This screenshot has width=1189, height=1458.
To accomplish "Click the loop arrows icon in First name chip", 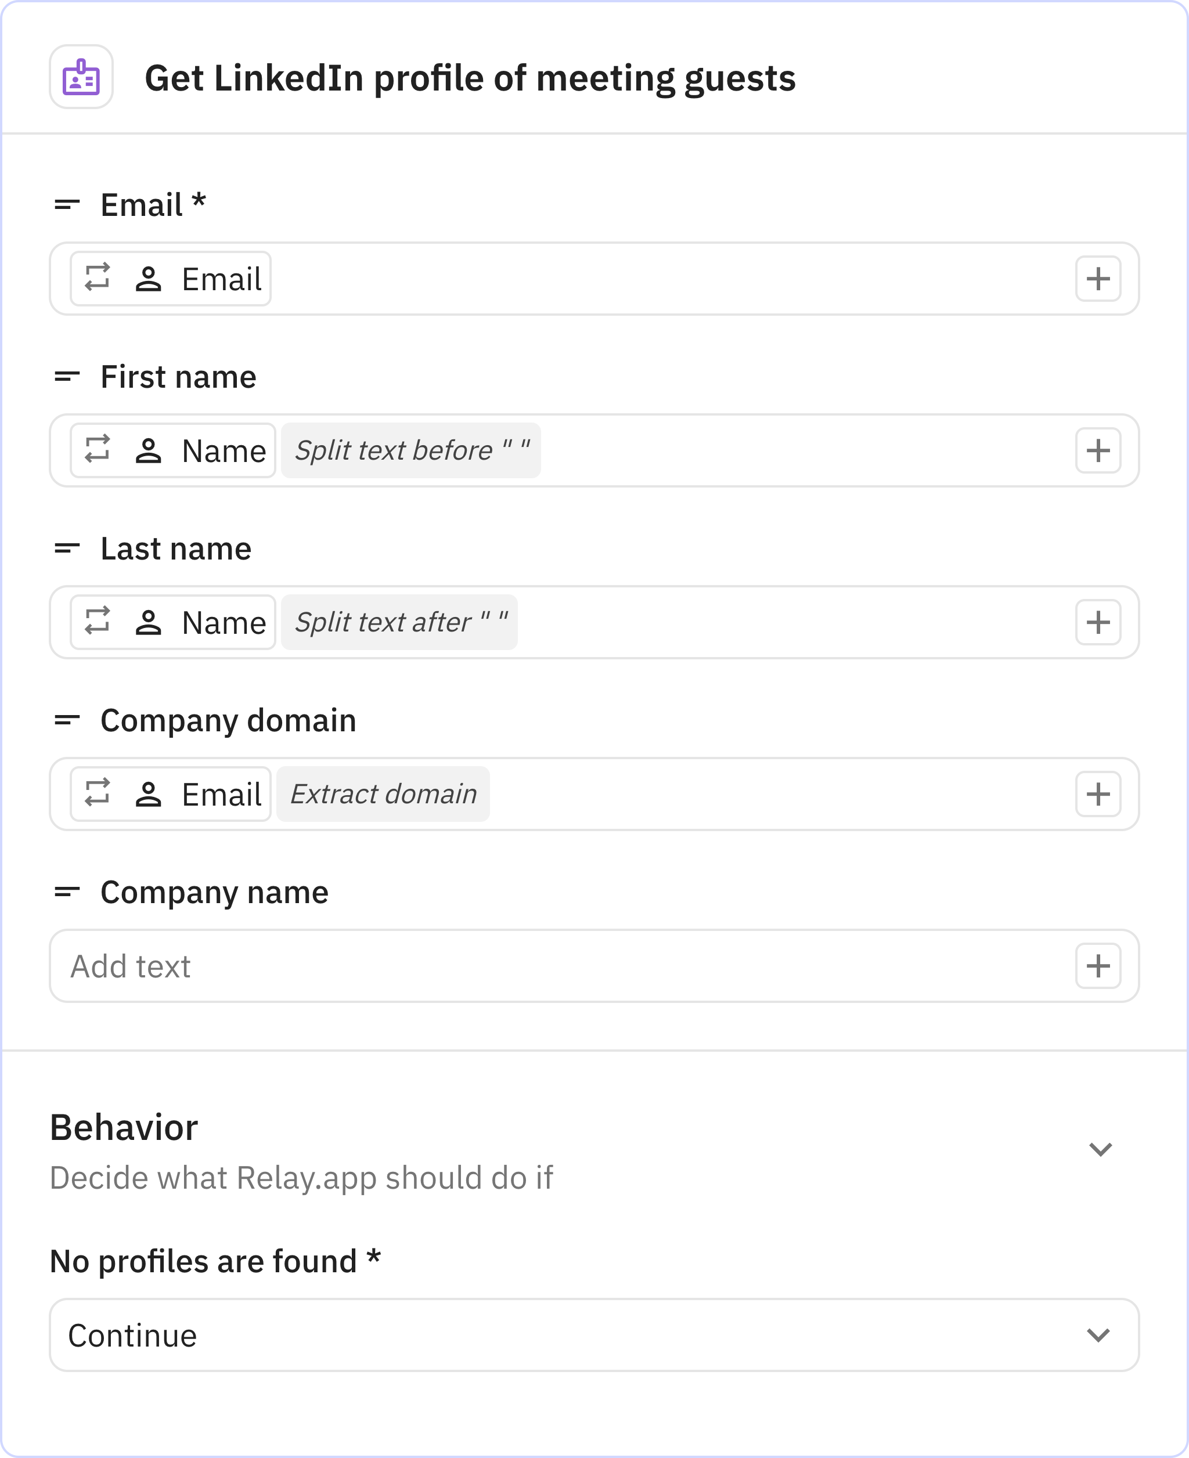I will [x=98, y=449].
